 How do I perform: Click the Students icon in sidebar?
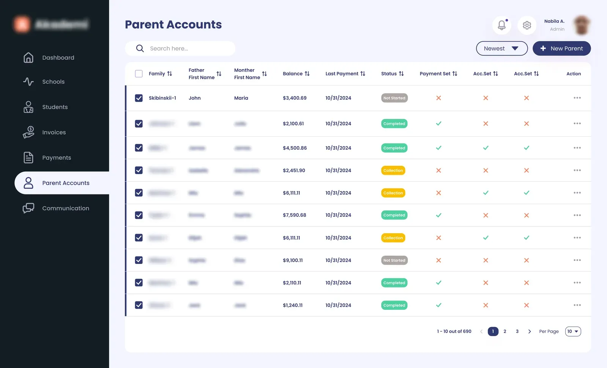click(x=28, y=107)
